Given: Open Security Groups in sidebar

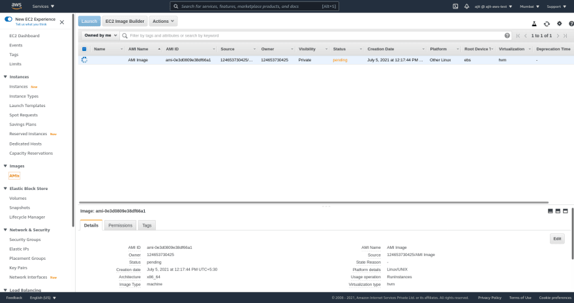Looking at the screenshot, I should click(x=25, y=240).
